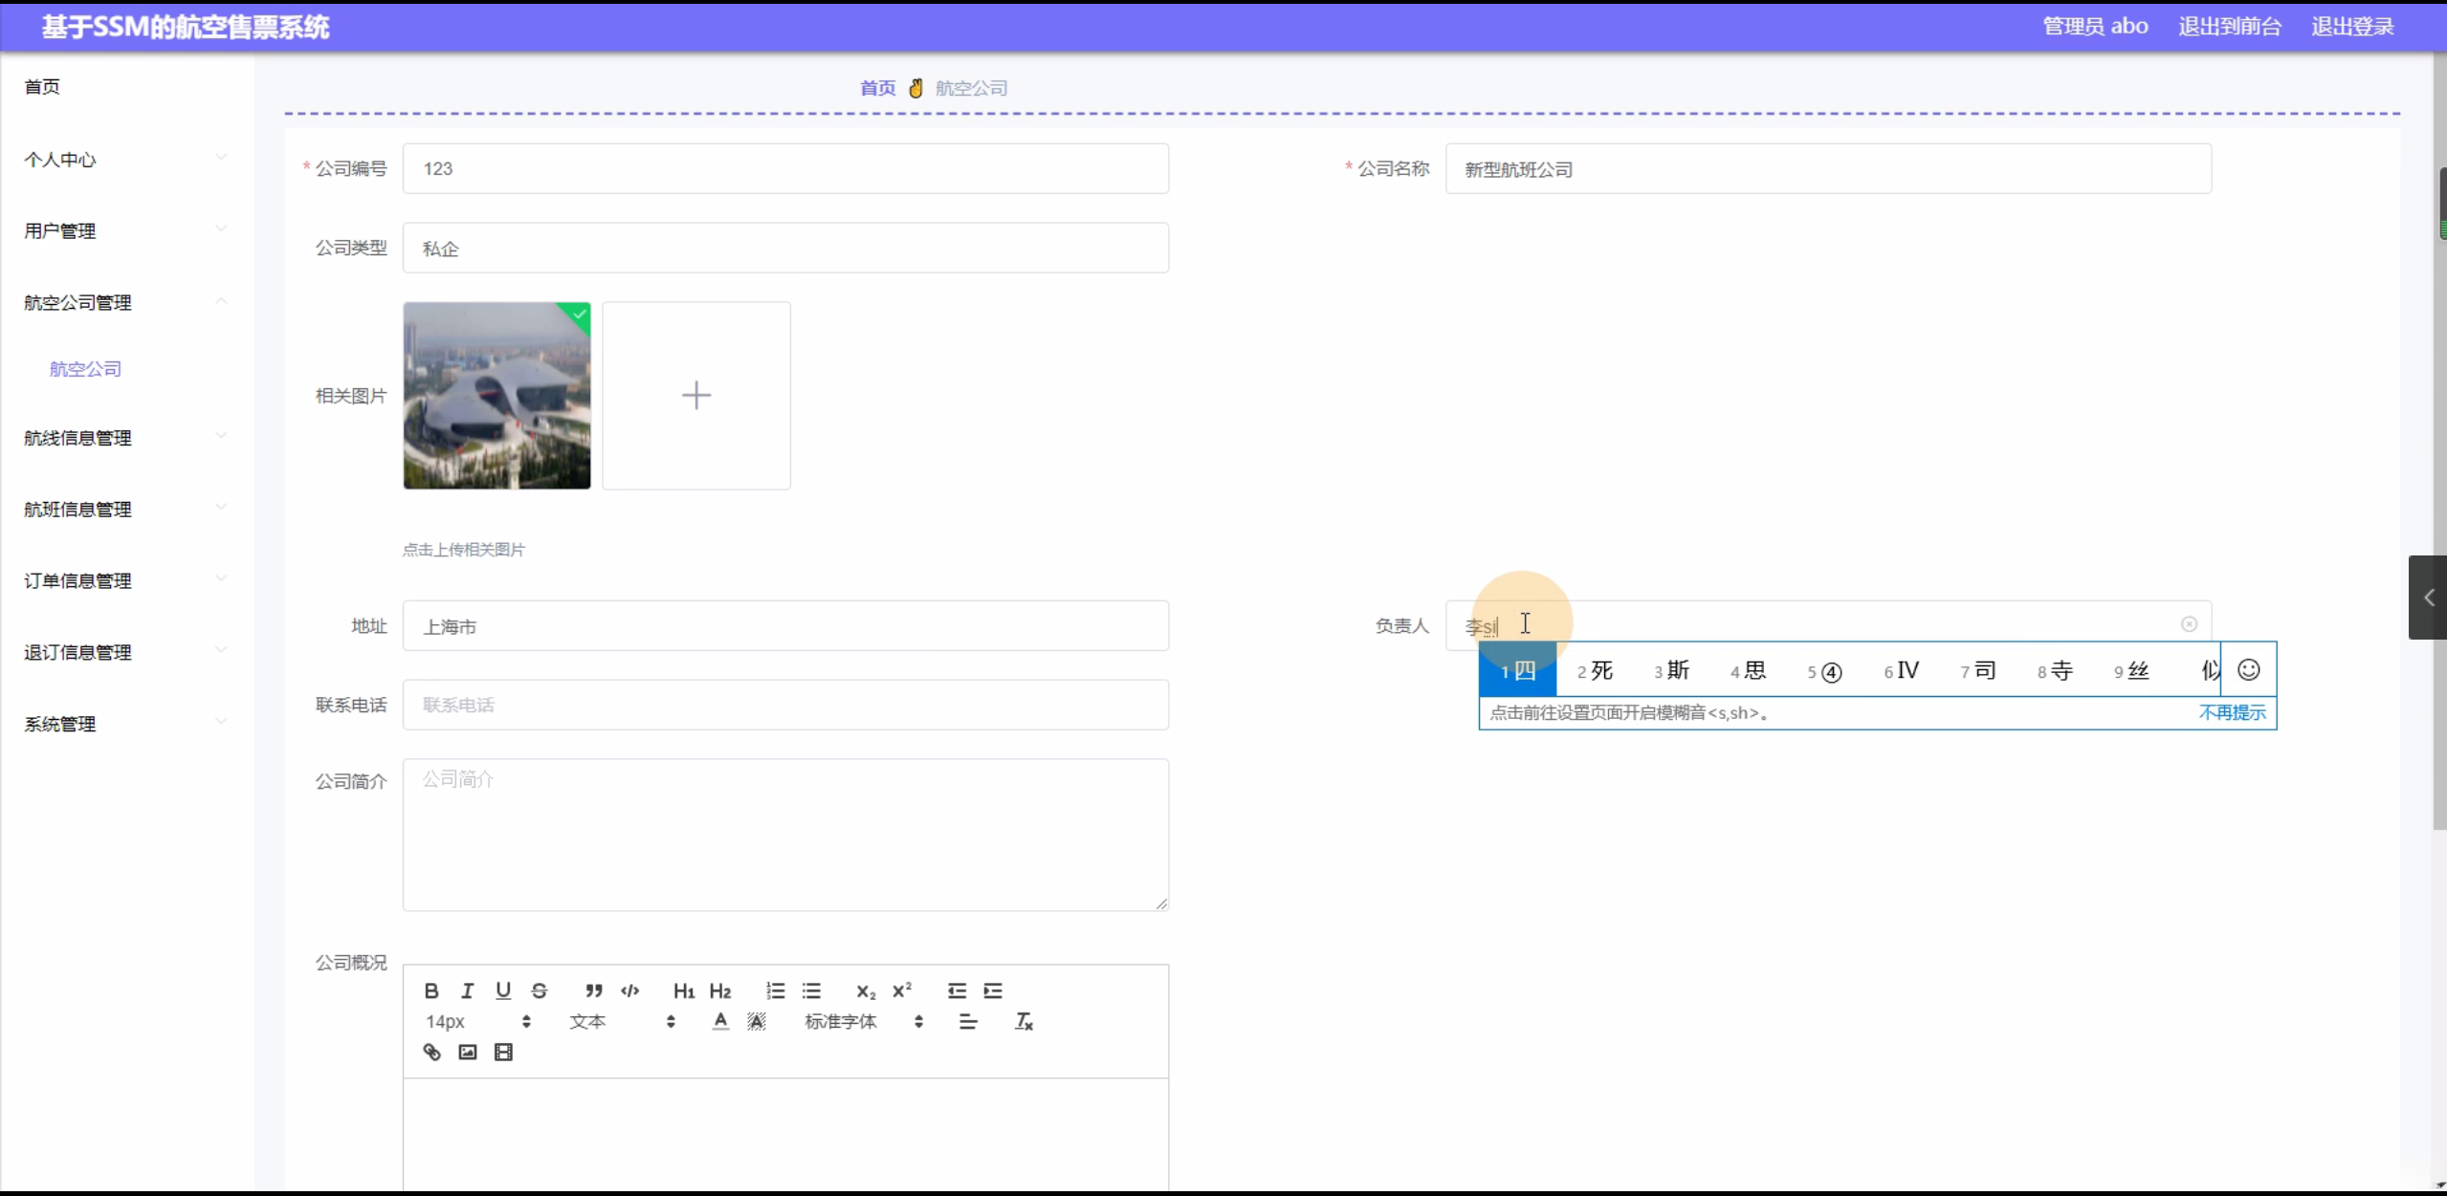2447x1196 pixels.
Task: Click the insert video icon in editor
Action: [x=503, y=1052]
